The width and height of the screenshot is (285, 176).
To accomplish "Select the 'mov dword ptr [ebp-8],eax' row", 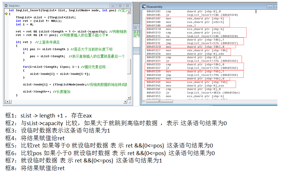I will coord(185,86).
